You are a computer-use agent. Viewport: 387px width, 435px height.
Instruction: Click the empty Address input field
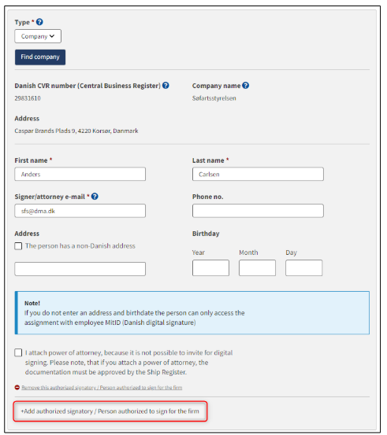(x=80, y=269)
